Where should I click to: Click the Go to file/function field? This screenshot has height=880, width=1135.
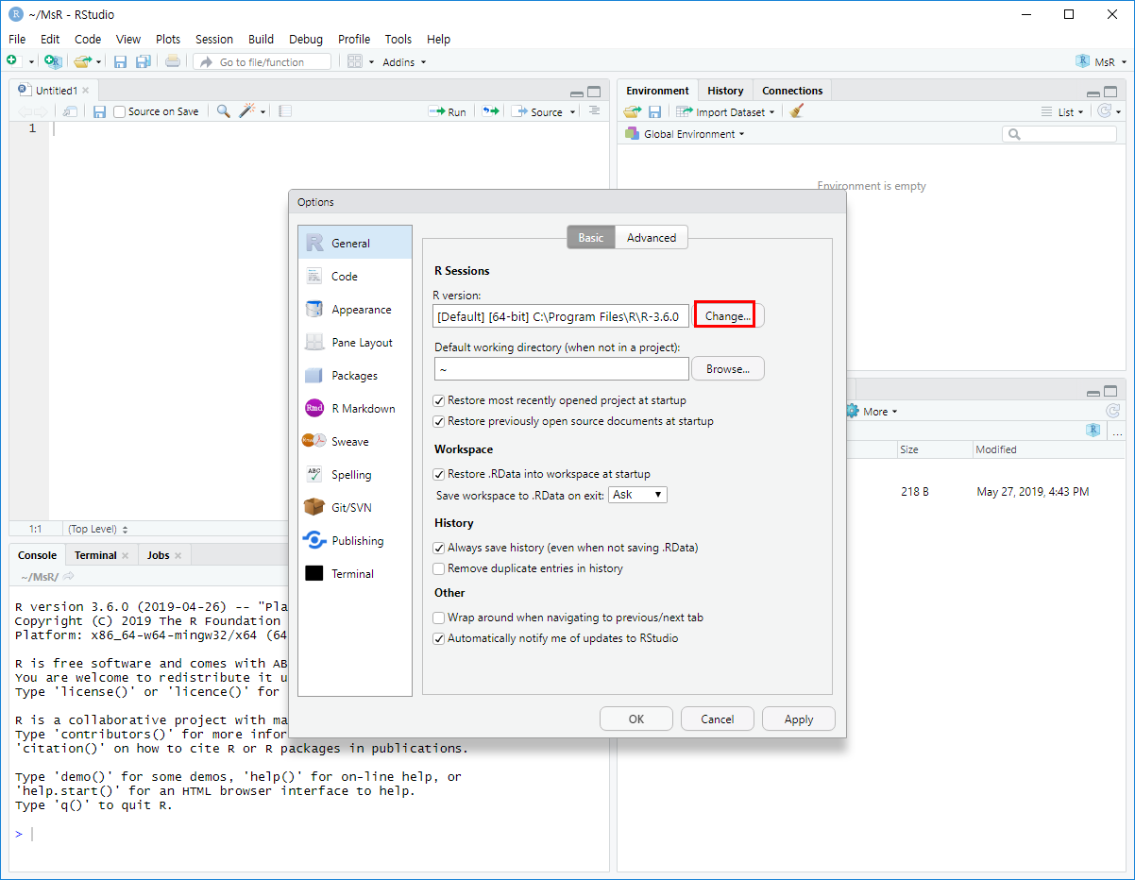coord(263,61)
